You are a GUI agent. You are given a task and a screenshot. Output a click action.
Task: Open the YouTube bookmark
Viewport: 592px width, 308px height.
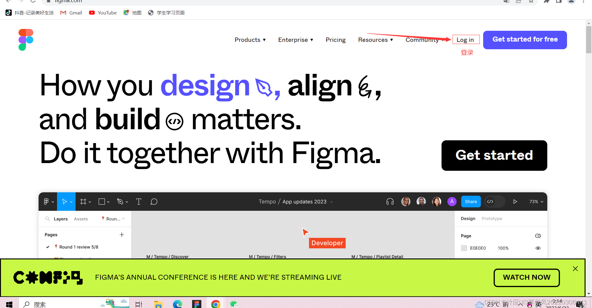(103, 13)
